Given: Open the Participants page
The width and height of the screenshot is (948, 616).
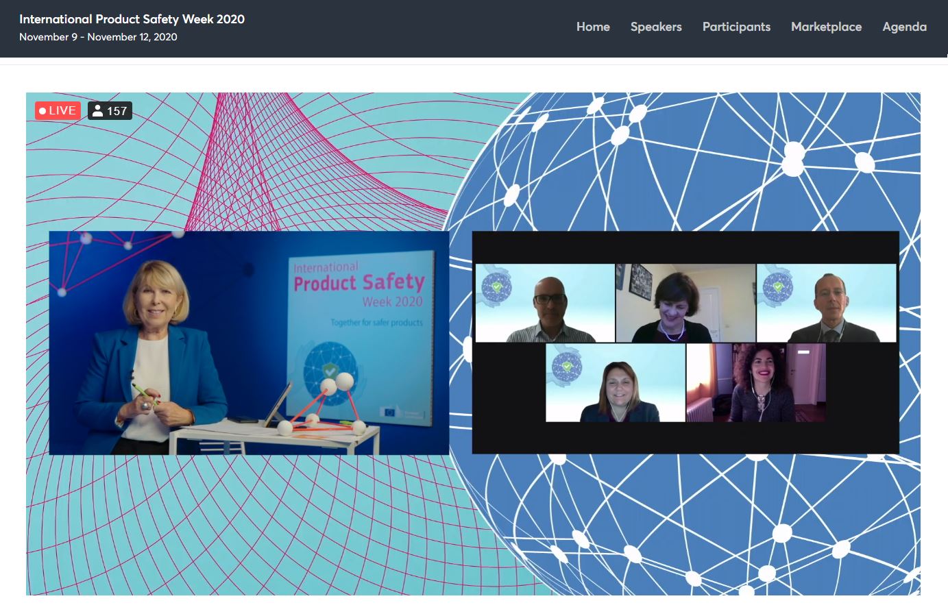Looking at the screenshot, I should click(x=736, y=27).
